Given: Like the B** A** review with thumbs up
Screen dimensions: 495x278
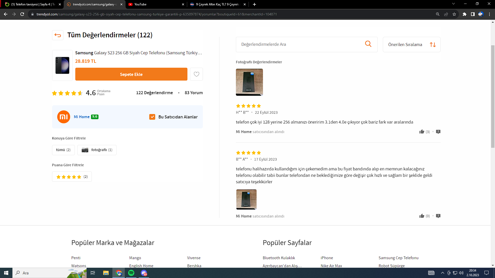Looking at the screenshot, I should (x=422, y=216).
